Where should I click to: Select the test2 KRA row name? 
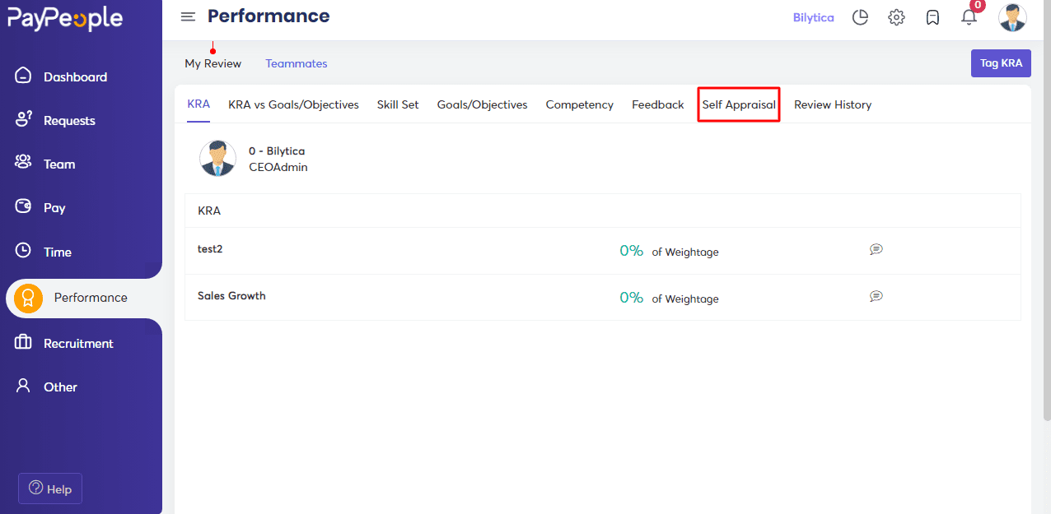coord(210,248)
